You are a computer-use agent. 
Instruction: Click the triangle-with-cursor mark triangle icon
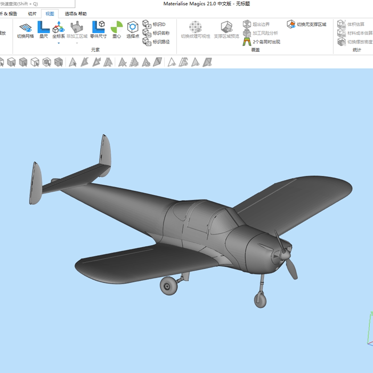(72, 62)
